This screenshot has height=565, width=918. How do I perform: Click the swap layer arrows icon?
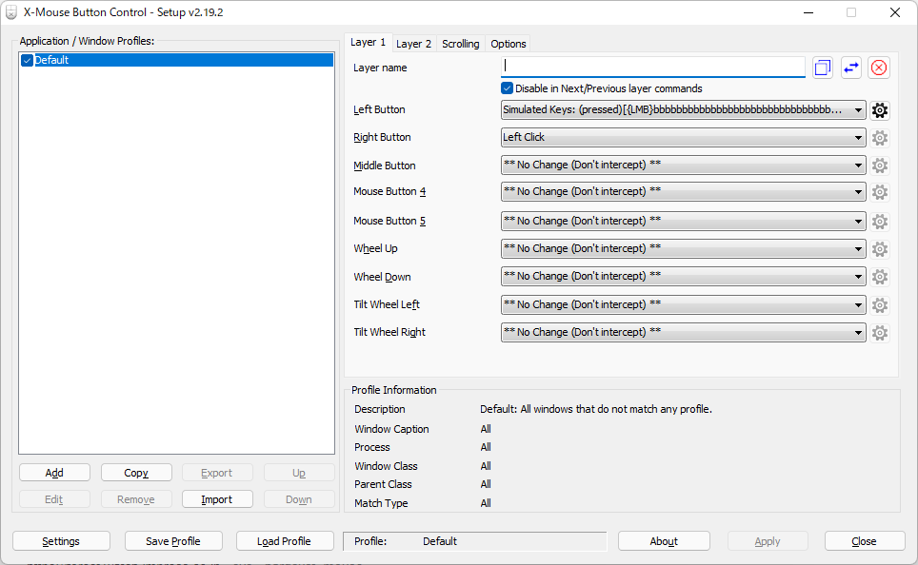click(850, 68)
